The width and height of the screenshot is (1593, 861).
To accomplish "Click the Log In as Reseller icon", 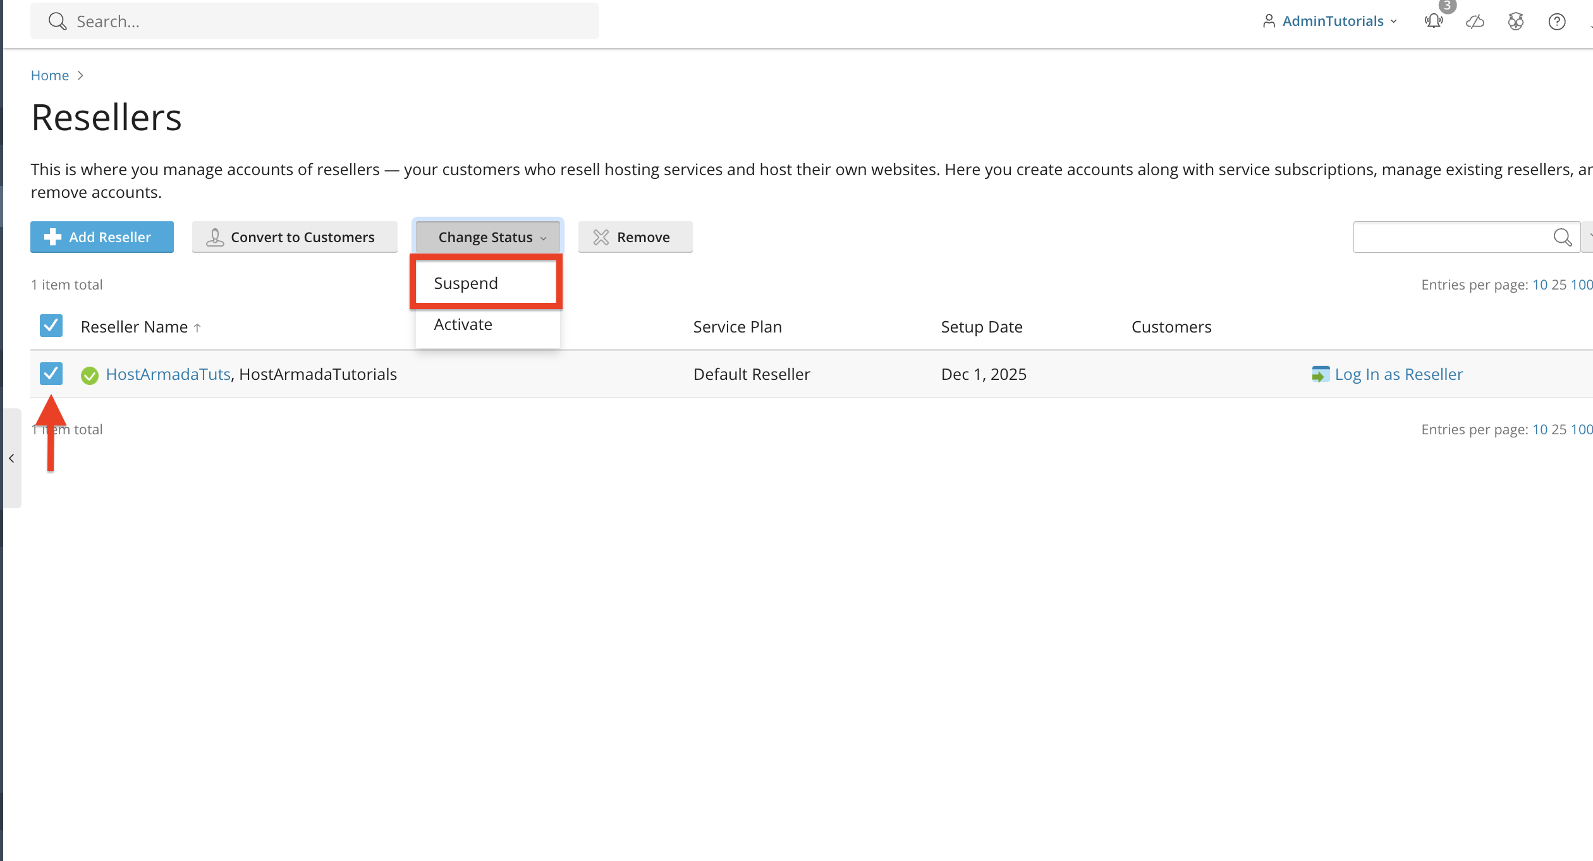I will tap(1321, 374).
